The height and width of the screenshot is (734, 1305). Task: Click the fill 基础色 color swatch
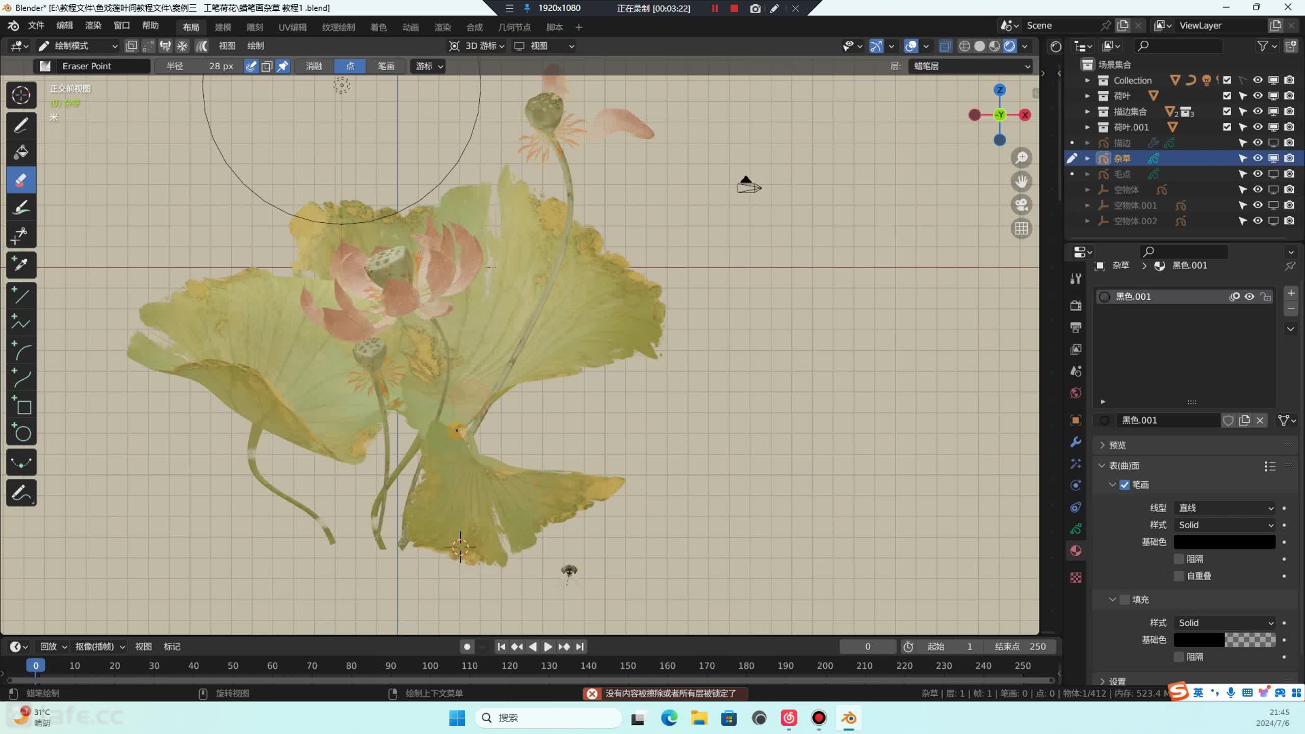[1224, 640]
